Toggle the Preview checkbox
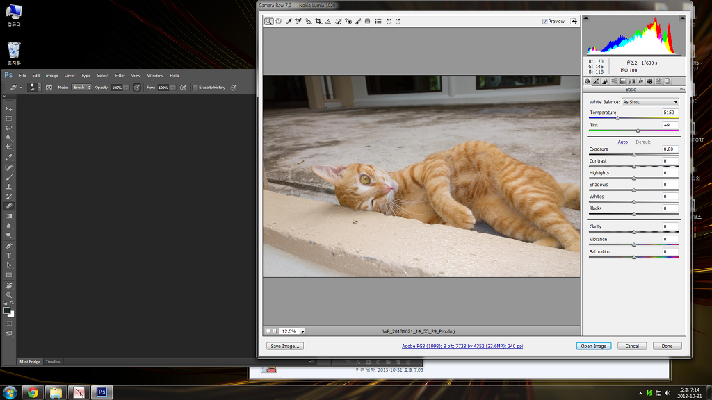 pos(545,22)
